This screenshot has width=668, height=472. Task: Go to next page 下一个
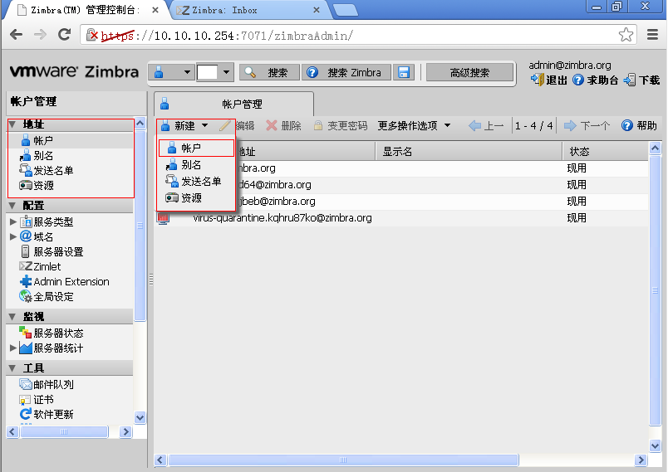coord(587,125)
